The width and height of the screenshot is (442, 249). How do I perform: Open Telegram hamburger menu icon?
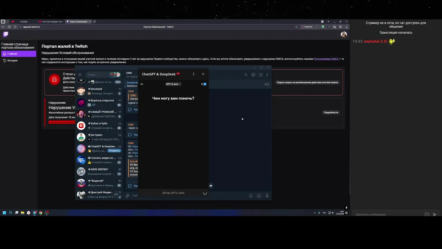[x=80, y=75]
